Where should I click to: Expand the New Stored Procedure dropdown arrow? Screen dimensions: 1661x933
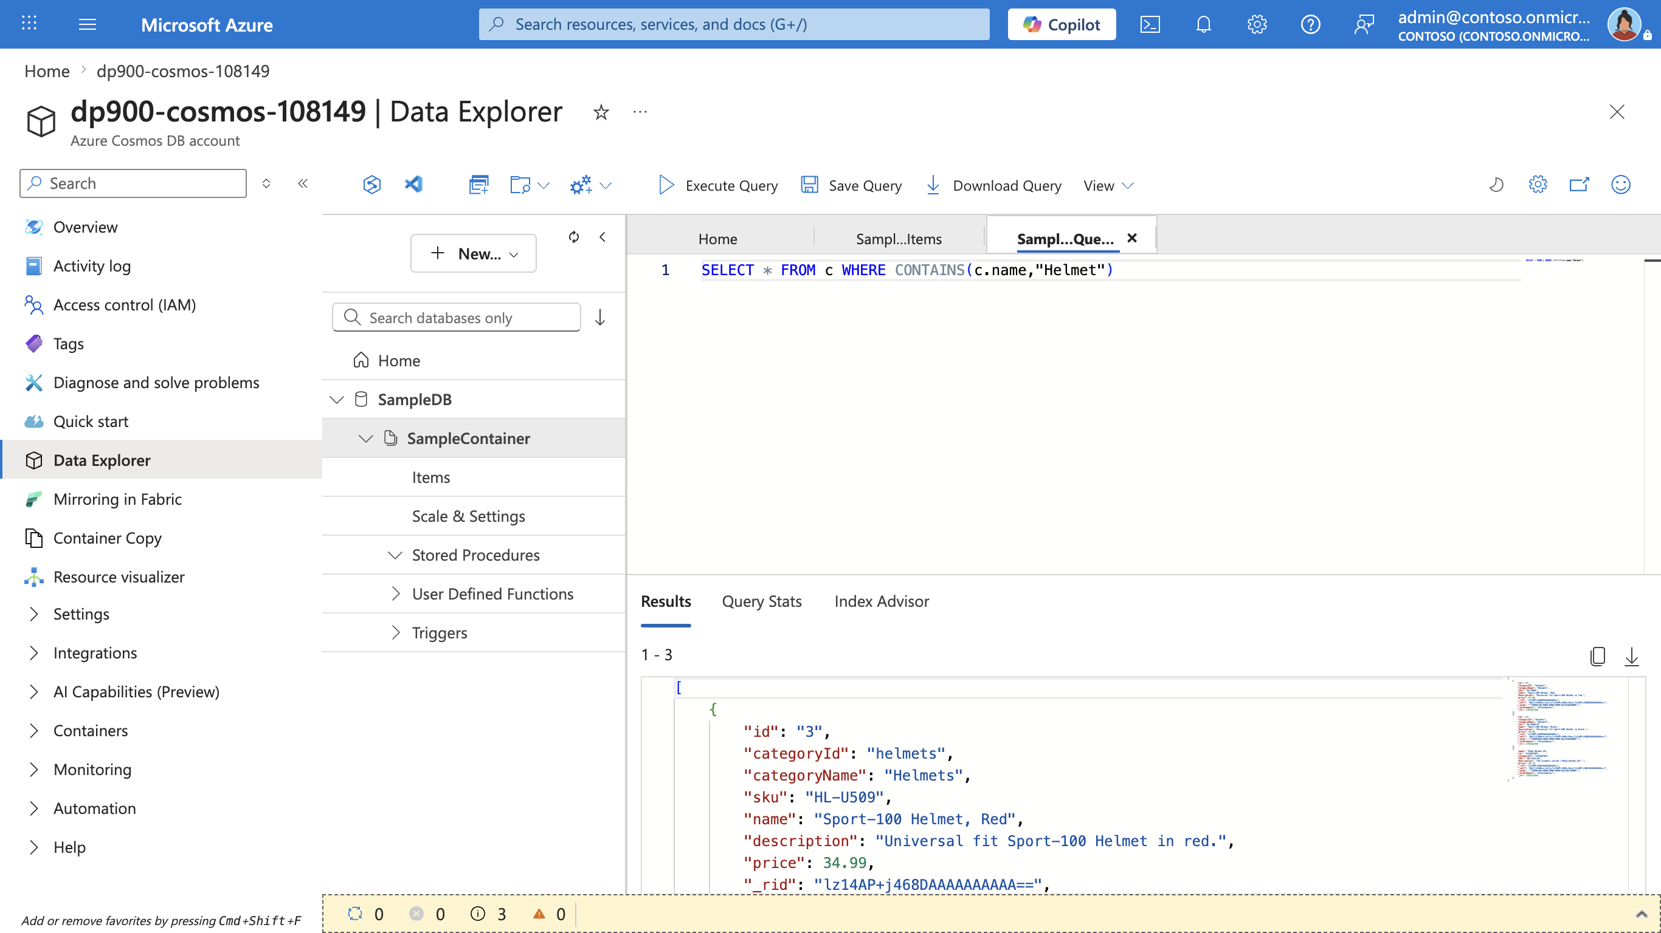[606, 186]
